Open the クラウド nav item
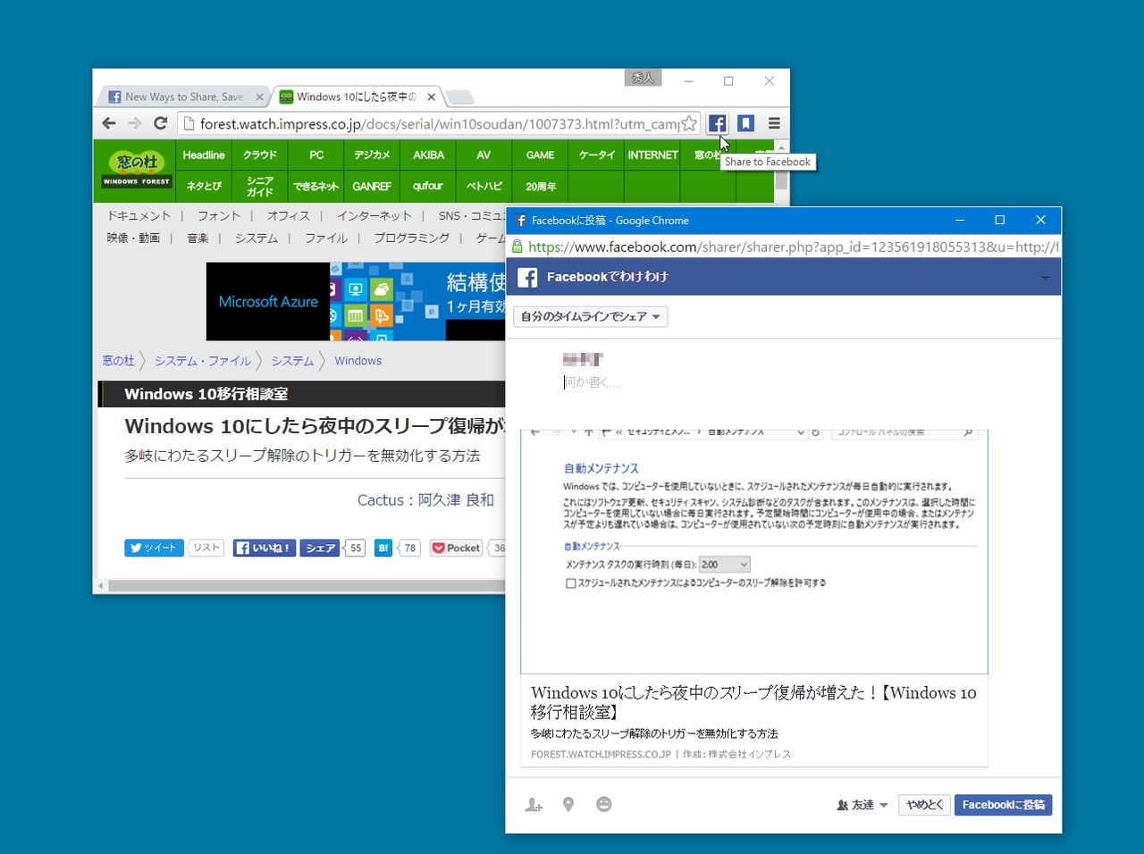The width and height of the screenshot is (1144, 854). [260, 155]
